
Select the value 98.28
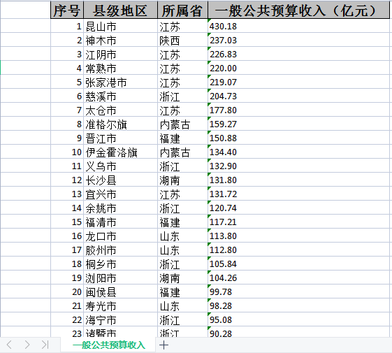298,306
